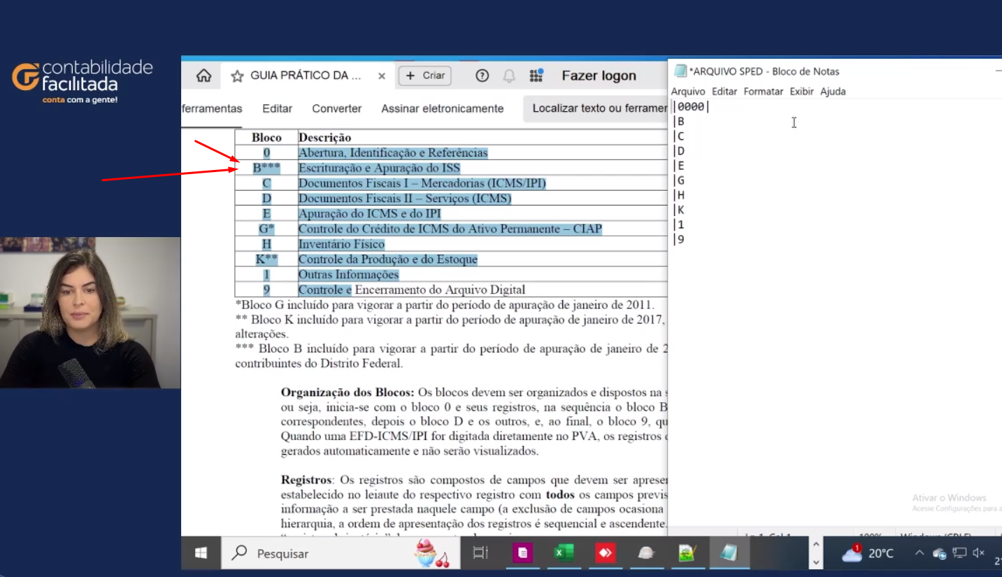1002x577 pixels.
Task: Click 'Abertura, Identificação e Referências' in the PDF
Action: pyautogui.click(x=393, y=152)
